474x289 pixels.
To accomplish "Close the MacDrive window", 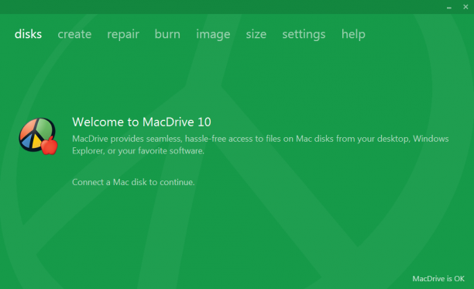I will point(465,7).
